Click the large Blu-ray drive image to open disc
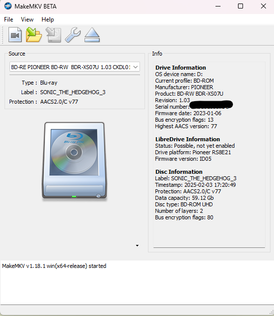 click(74, 160)
